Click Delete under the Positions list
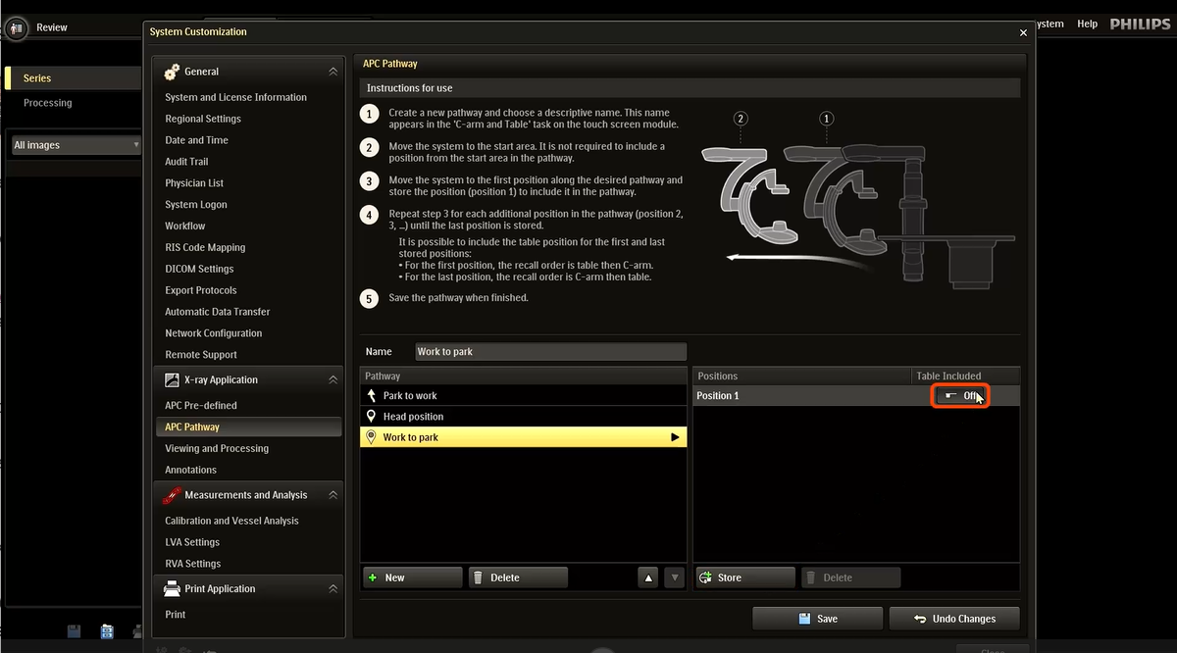This screenshot has width=1177, height=653. [x=850, y=578]
